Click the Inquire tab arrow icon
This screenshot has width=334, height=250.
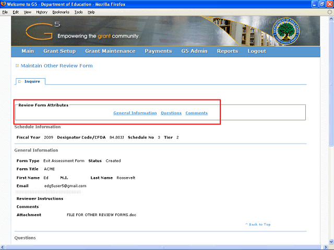pyautogui.click(x=20, y=81)
